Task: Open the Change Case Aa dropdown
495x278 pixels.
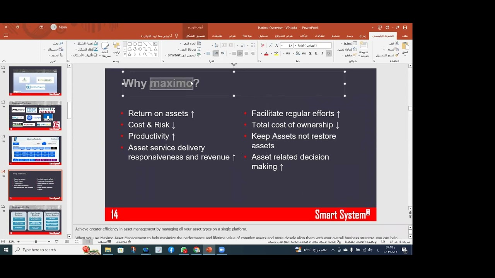Action: click(x=287, y=53)
